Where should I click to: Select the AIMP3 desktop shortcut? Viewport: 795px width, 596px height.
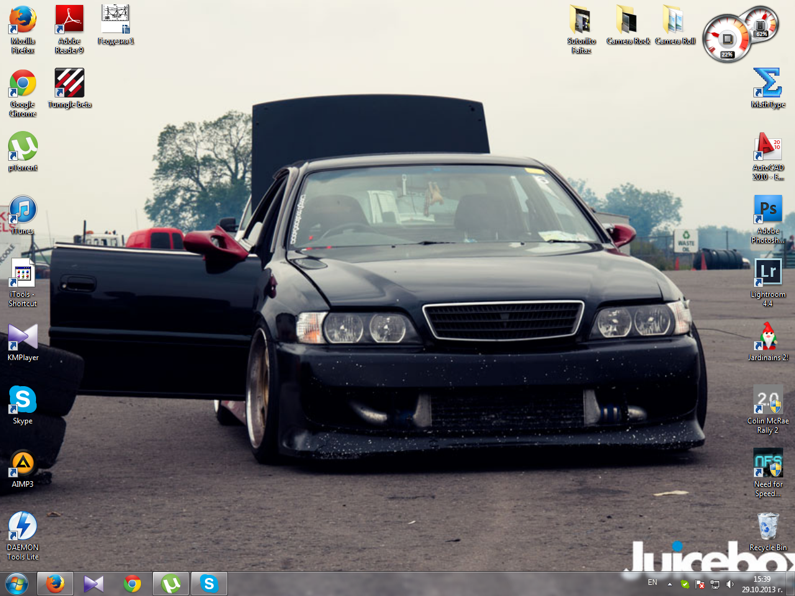coord(23,469)
